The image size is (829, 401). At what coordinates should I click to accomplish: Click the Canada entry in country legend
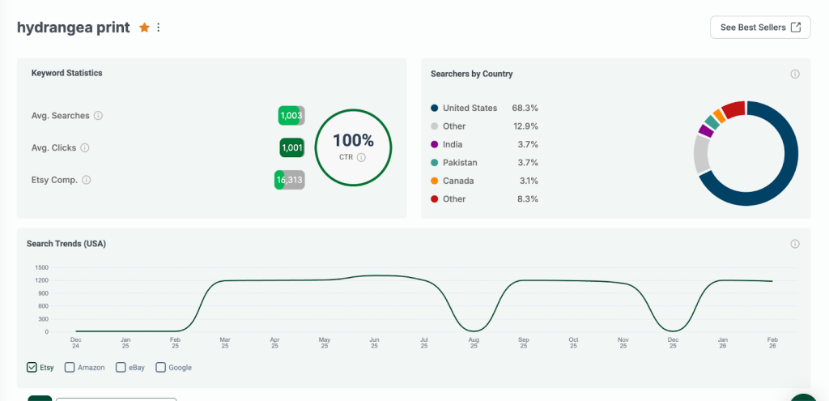(x=457, y=181)
